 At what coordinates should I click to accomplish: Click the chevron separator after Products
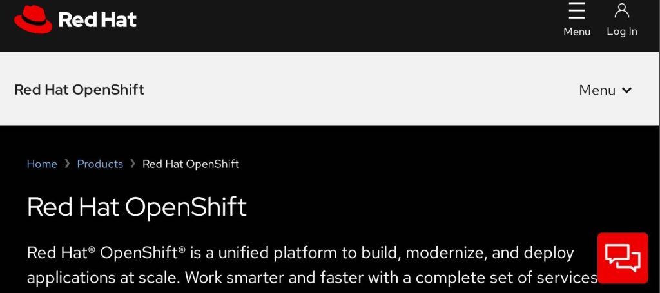coord(133,164)
